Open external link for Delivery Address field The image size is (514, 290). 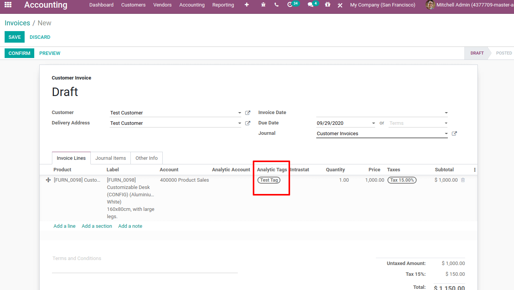pyautogui.click(x=248, y=123)
